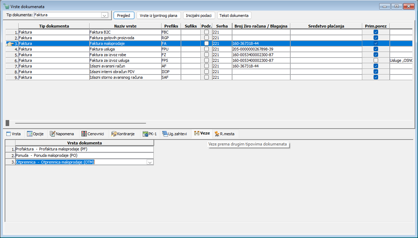Click the horizontal scrollbar of the upper table
The height and width of the screenshot is (238, 418).
(x=80, y=123)
